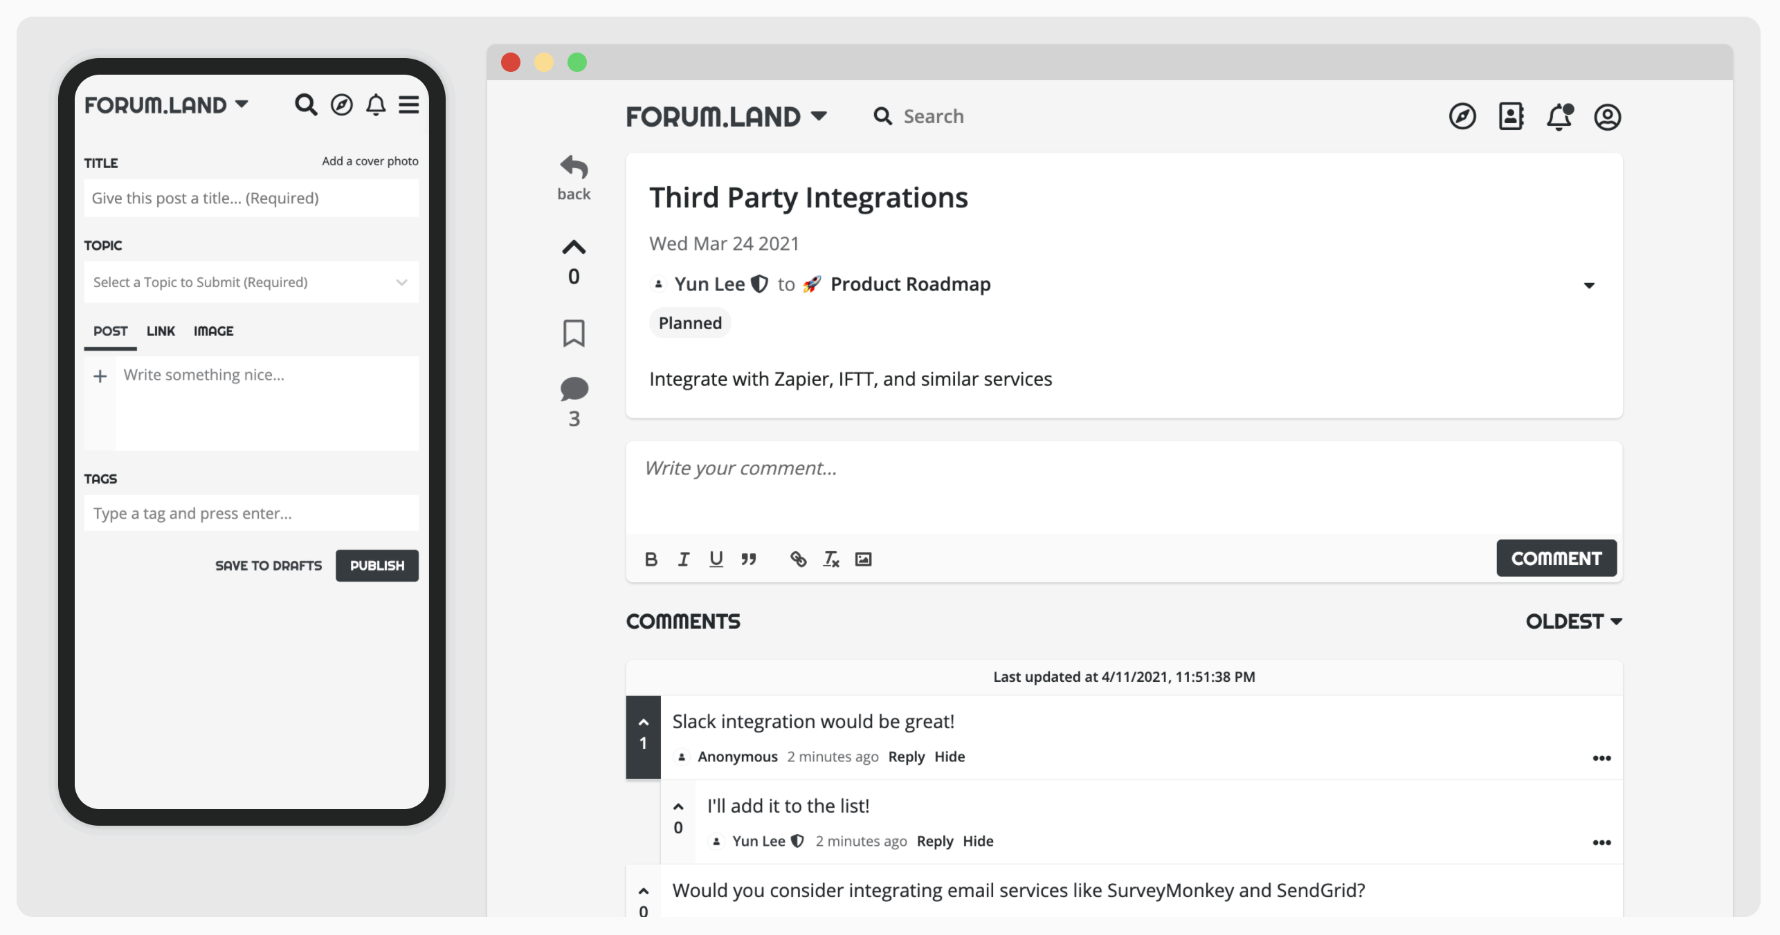Viewport: 1780px width, 935px height.
Task: Upvote the Slack integration comment
Action: [644, 723]
